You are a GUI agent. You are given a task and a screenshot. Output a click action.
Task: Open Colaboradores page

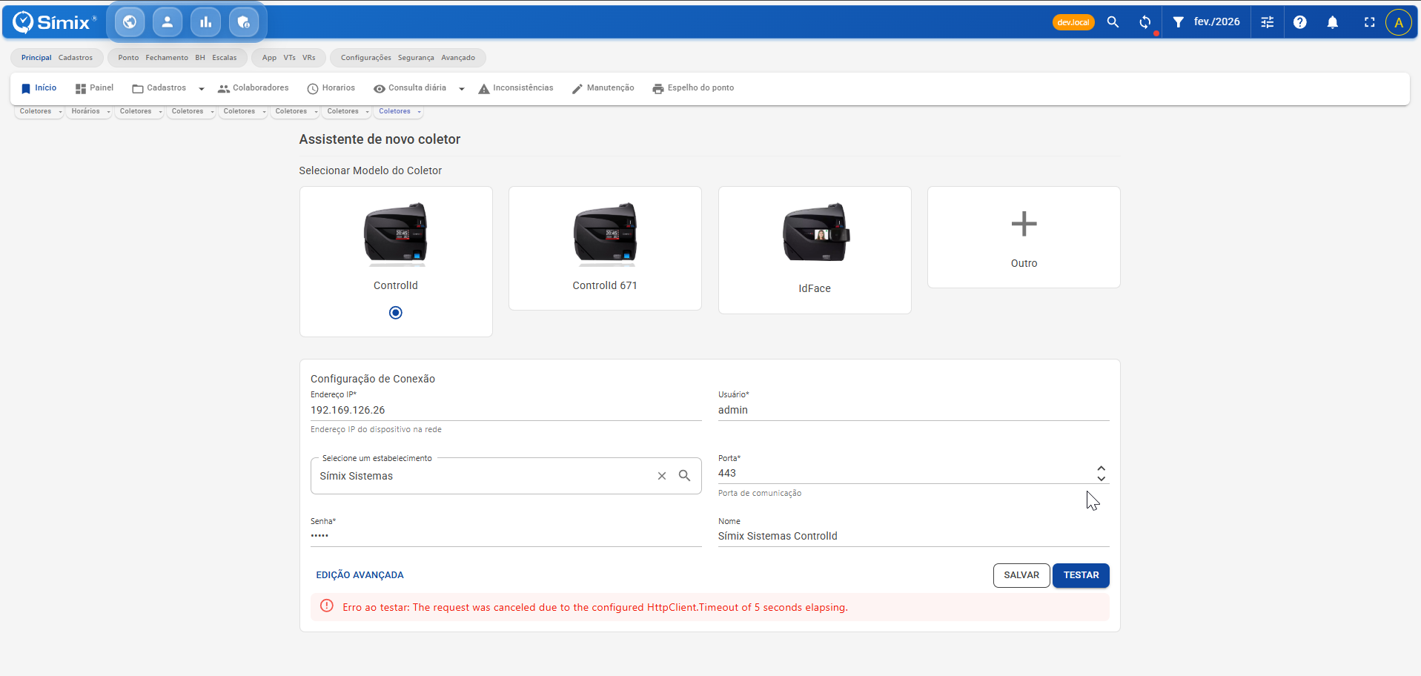click(x=253, y=88)
